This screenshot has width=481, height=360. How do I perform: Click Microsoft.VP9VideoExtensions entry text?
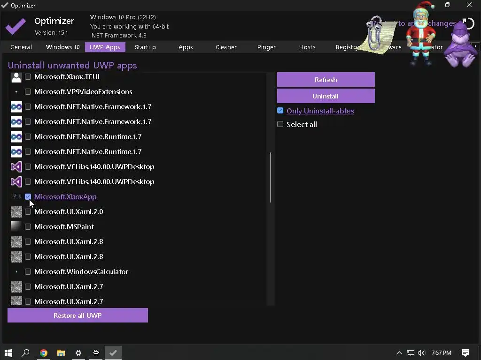coord(83,92)
